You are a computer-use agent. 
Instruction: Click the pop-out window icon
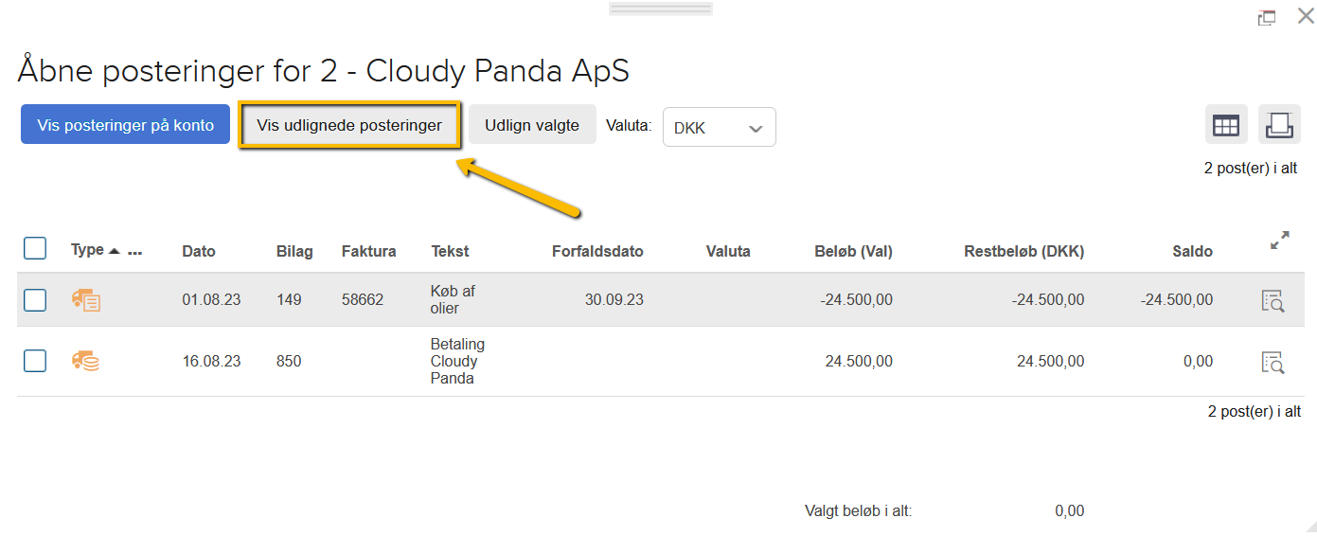[1266, 18]
